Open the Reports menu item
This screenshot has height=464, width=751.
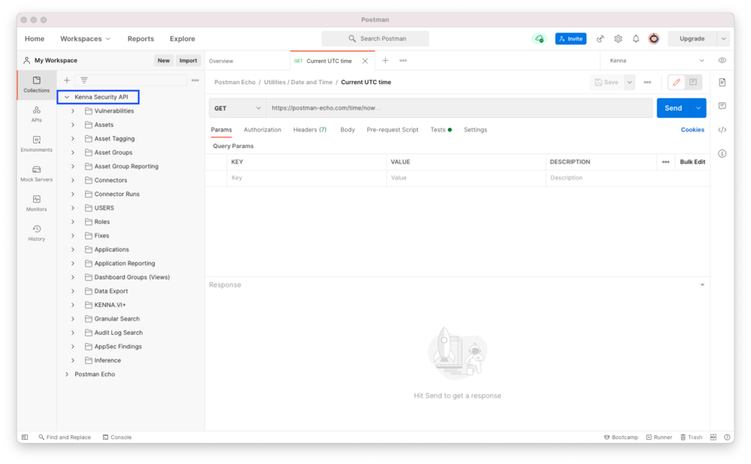[141, 39]
